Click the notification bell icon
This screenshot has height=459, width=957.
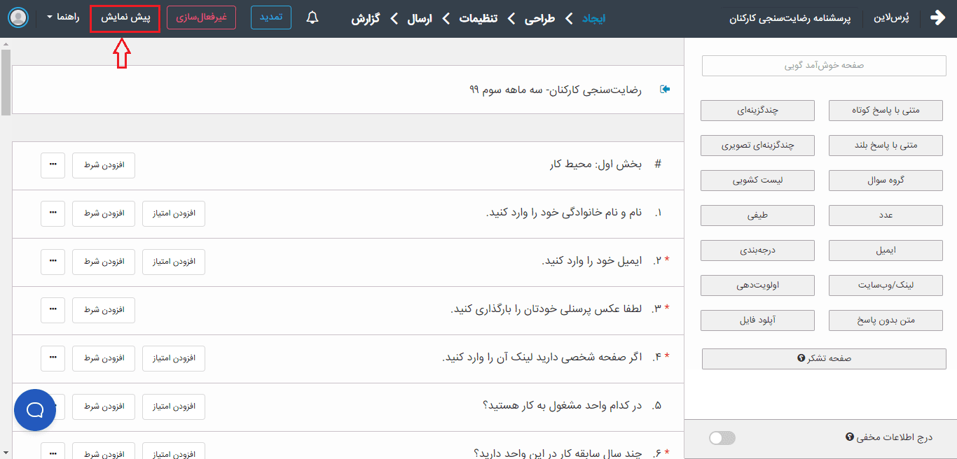(312, 18)
